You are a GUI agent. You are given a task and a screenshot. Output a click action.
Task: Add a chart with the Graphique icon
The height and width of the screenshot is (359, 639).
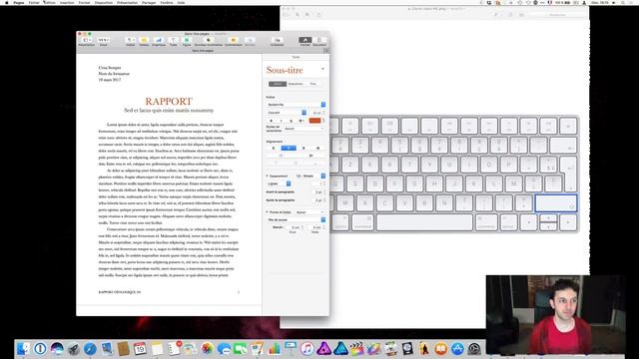pyautogui.click(x=159, y=40)
